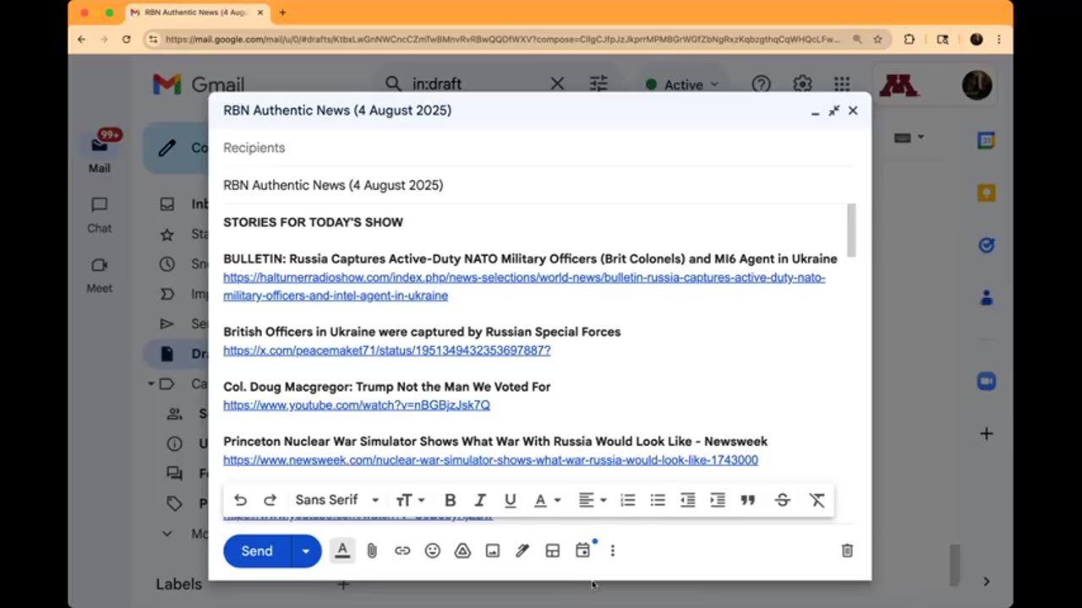Open the Google account avatar menu
Viewport: 1082px width, 608px height.
pos(976,84)
